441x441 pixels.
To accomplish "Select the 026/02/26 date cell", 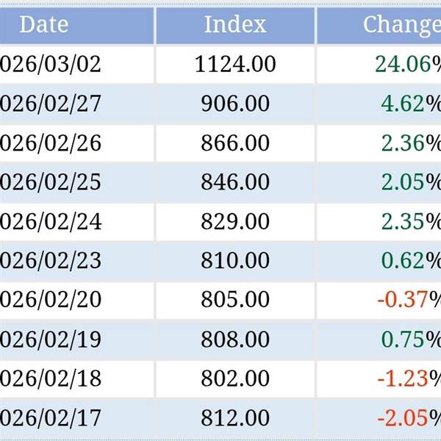I will coord(50,143).
